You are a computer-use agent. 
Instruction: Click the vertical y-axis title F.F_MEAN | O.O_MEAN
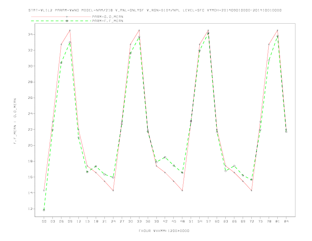point(15,121)
